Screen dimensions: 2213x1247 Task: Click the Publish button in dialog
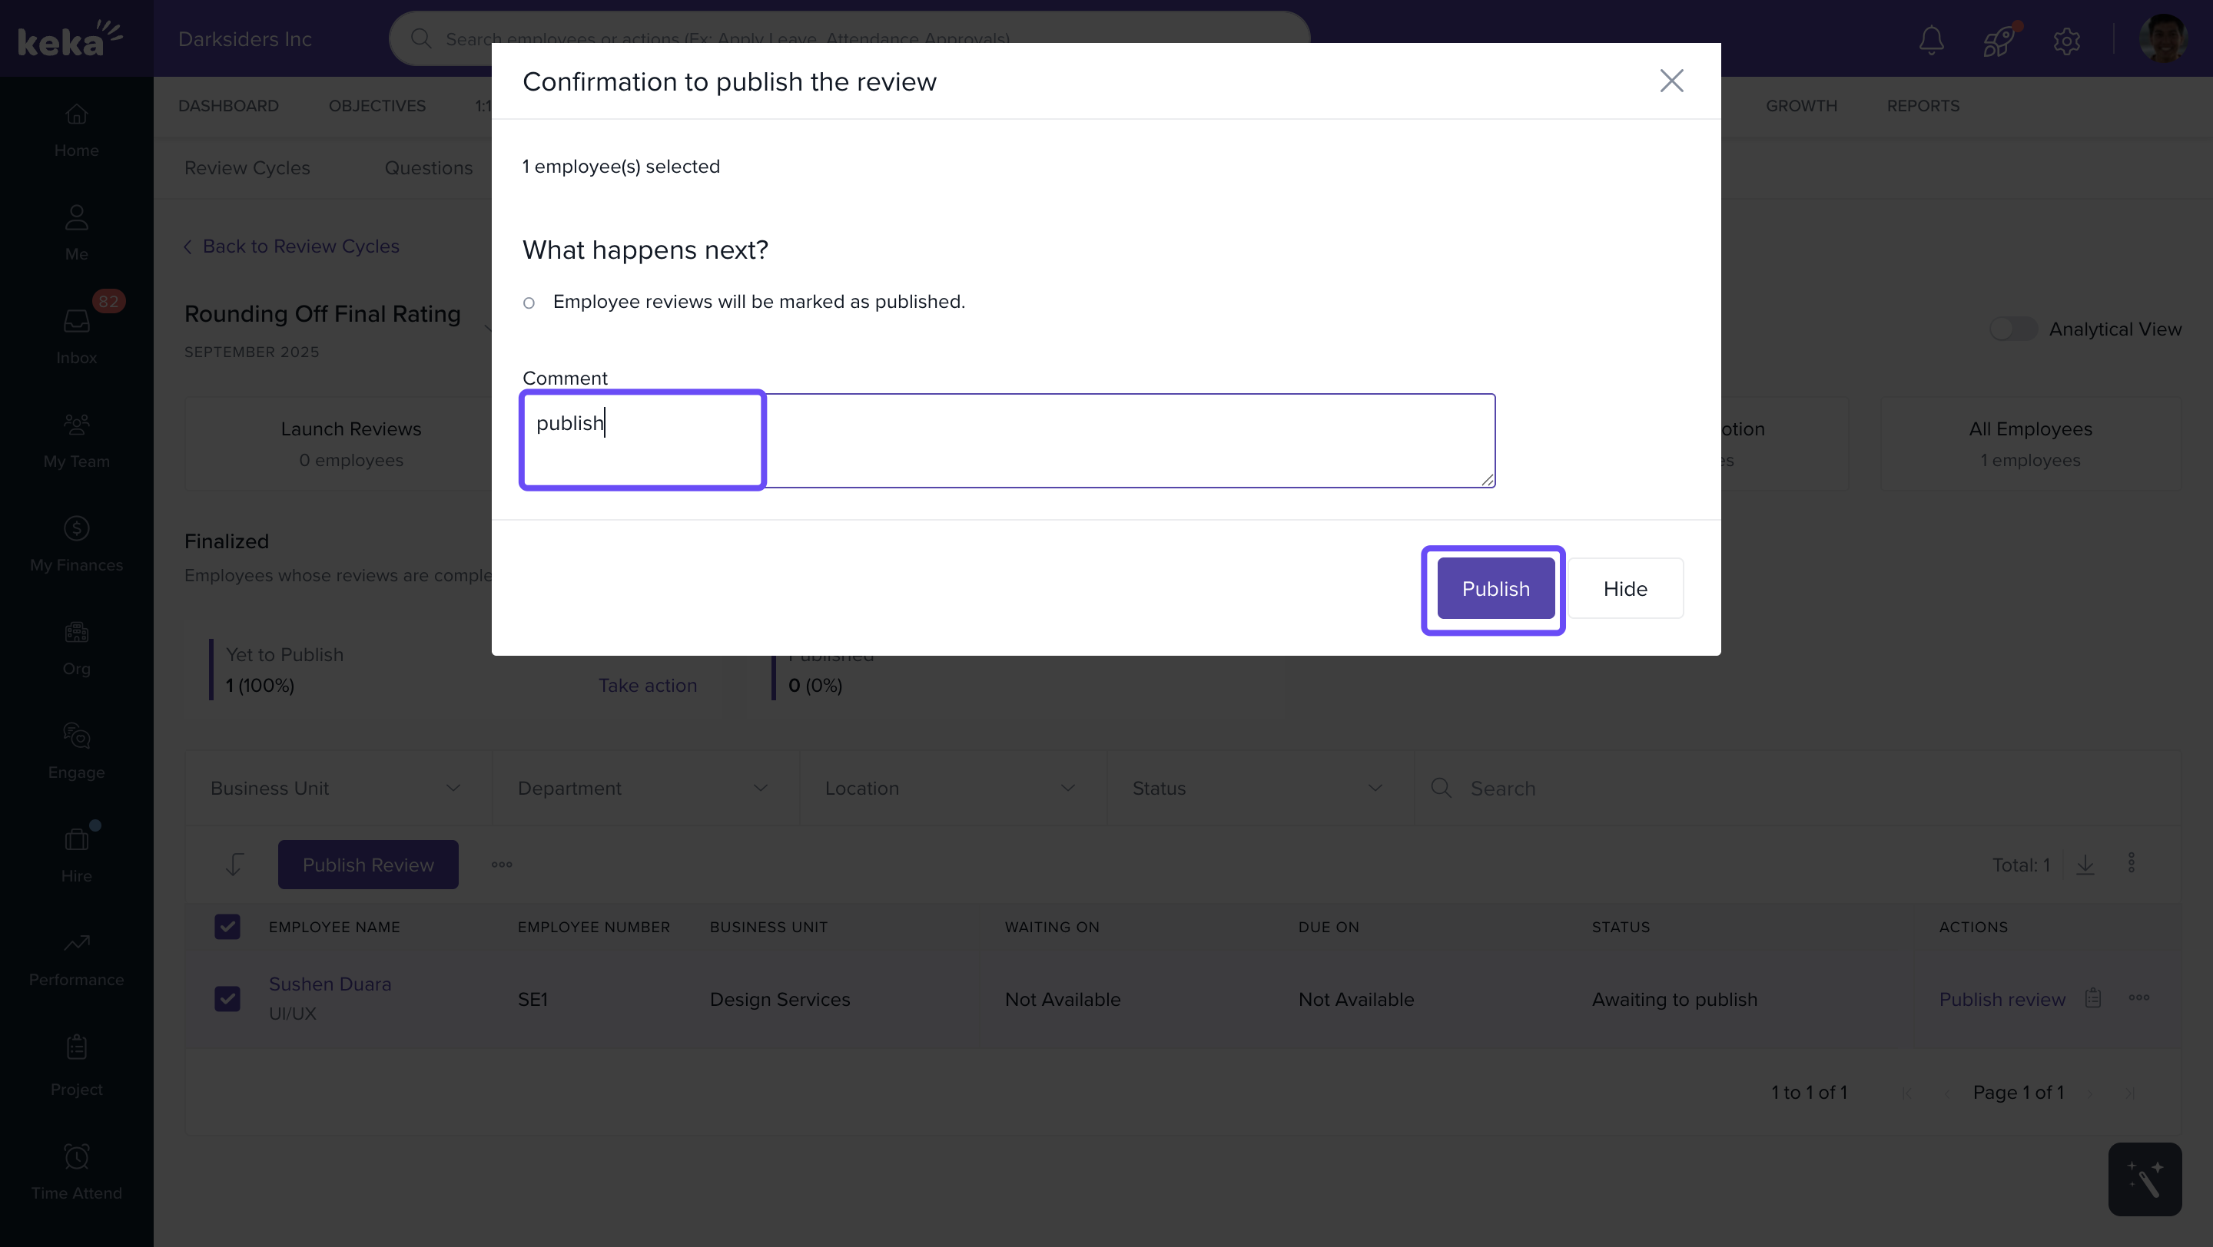[x=1495, y=589]
